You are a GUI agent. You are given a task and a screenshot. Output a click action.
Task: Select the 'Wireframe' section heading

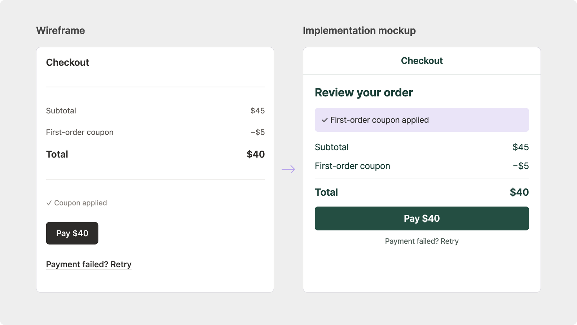point(61,30)
